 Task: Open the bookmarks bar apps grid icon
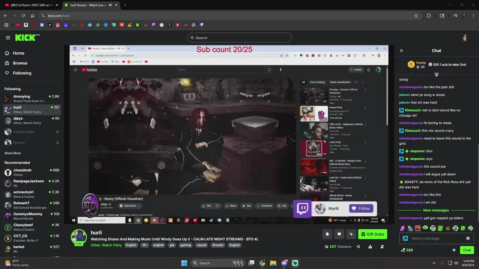6,25
